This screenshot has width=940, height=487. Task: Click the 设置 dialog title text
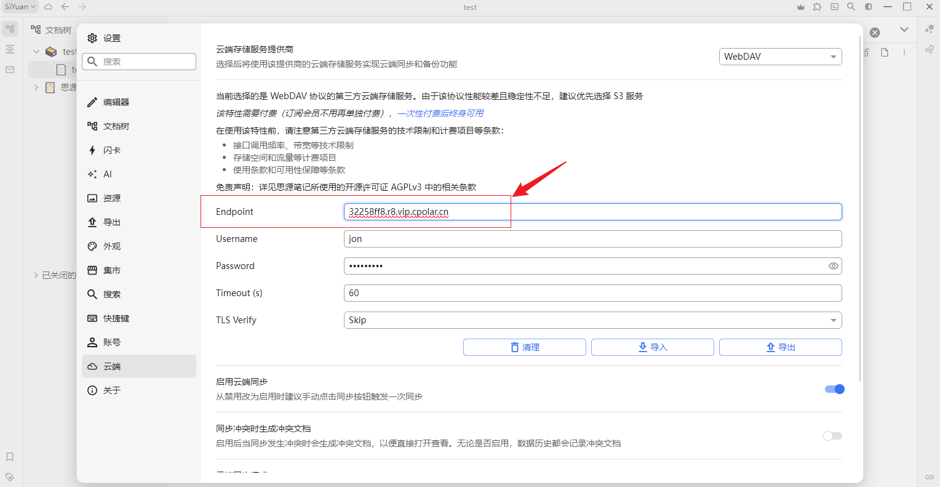[x=112, y=38]
